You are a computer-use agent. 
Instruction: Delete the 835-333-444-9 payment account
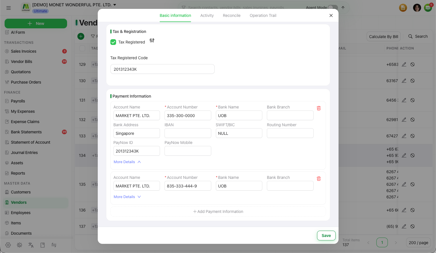point(319,179)
